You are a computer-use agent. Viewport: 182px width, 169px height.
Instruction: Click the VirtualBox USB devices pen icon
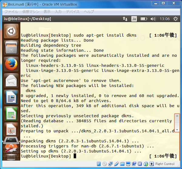click(x=116, y=164)
